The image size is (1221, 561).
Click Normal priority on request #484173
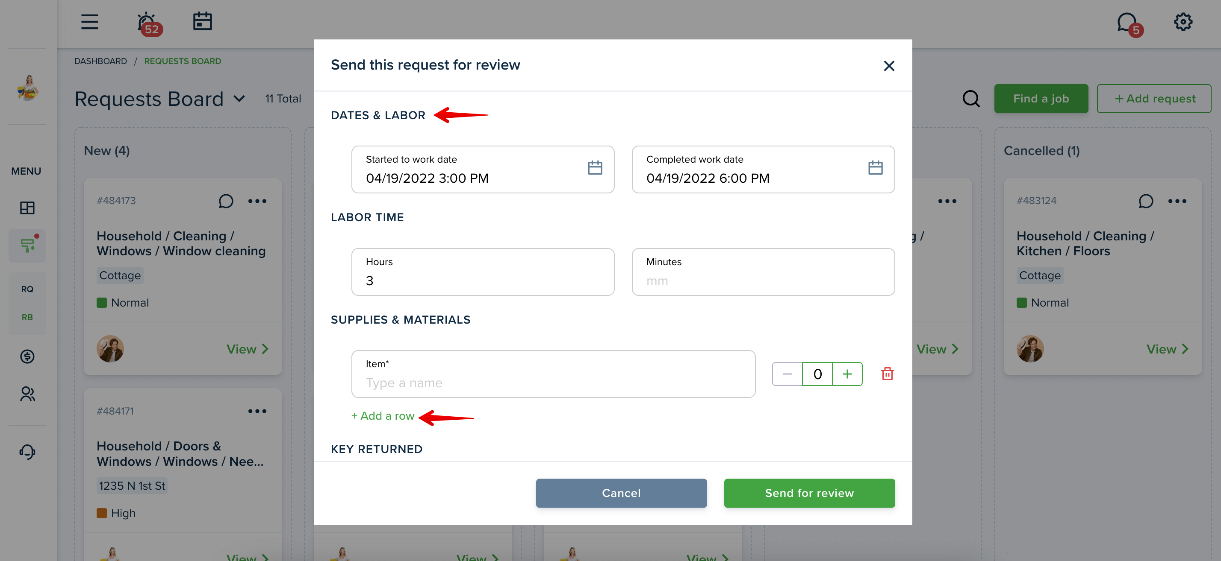click(123, 303)
